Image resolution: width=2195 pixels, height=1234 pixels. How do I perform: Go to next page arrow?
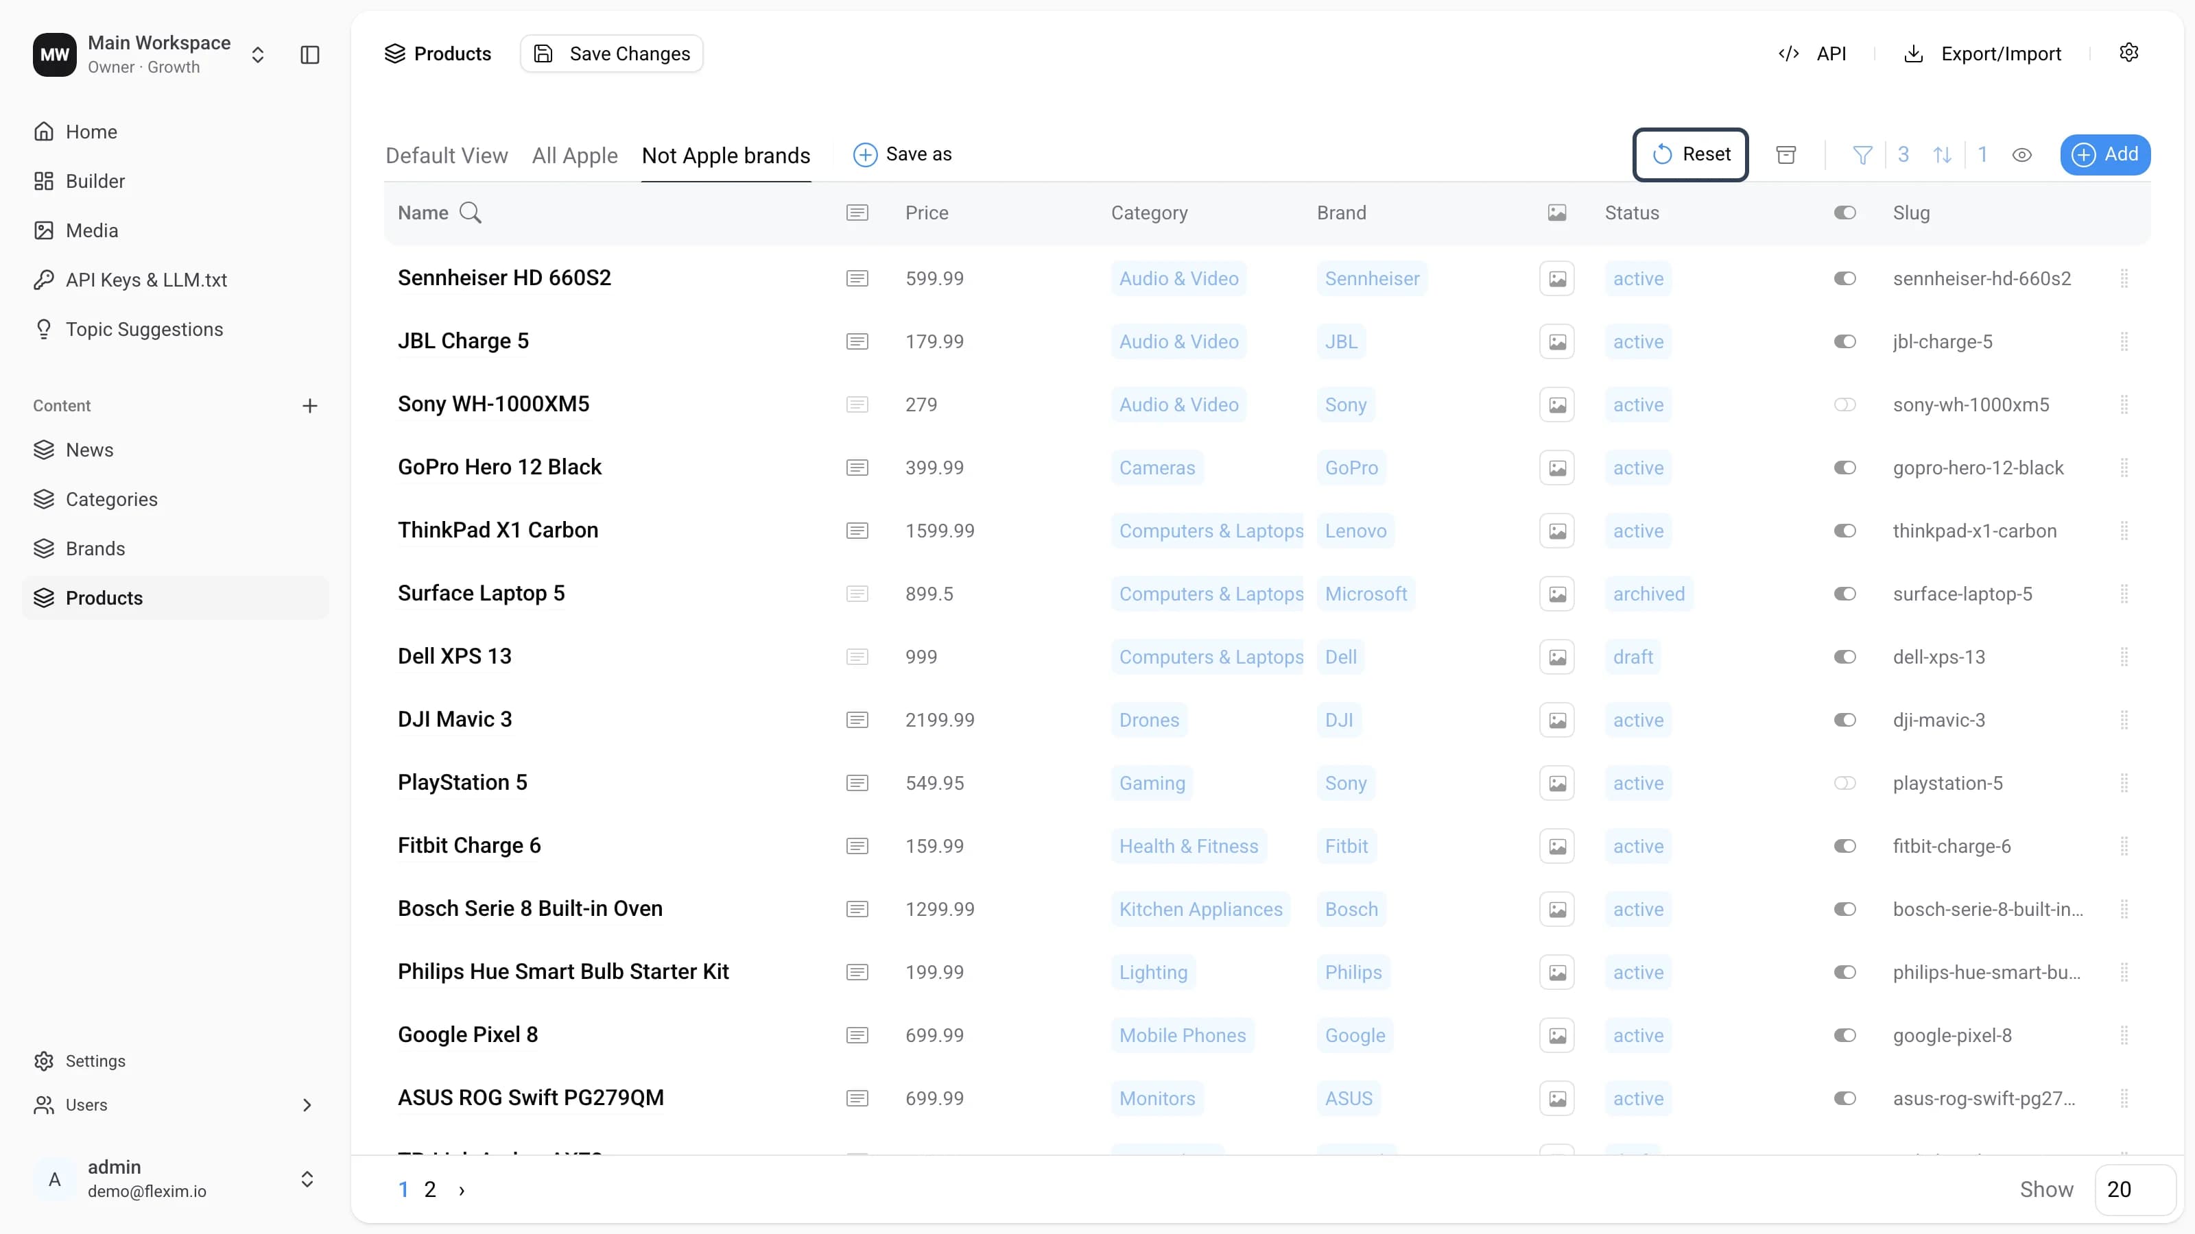[x=462, y=1189]
